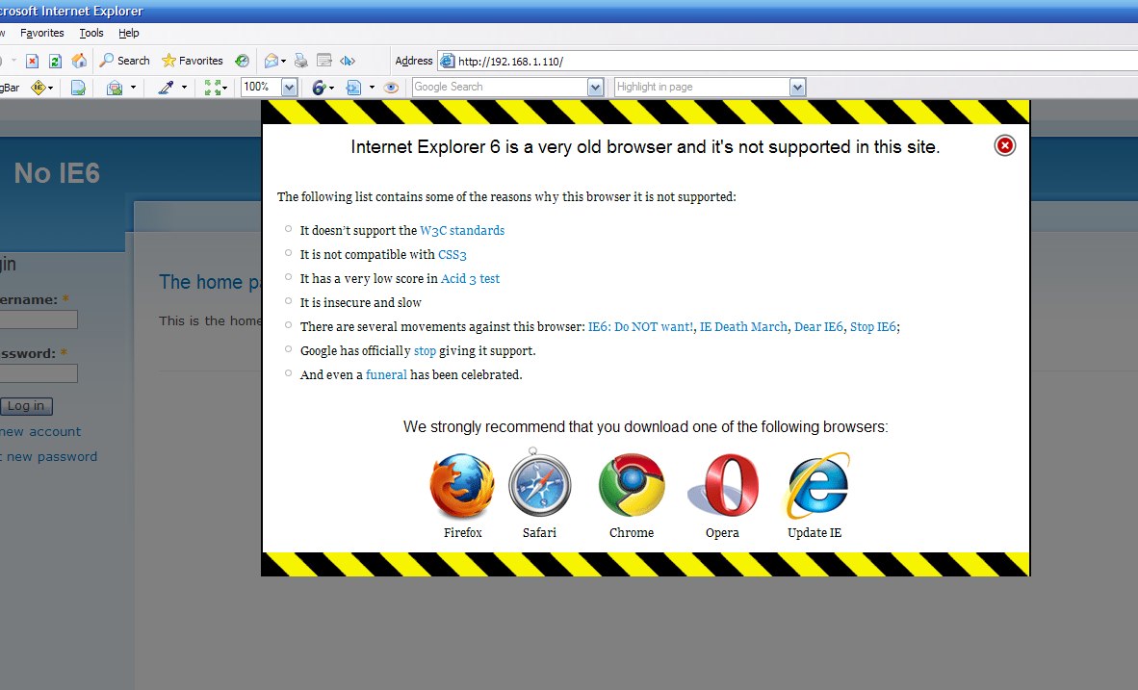Image resolution: width=1138 pixels, height=690 pixels.
Task: Follow the Dear IE6 link
Action: [818, 326]
